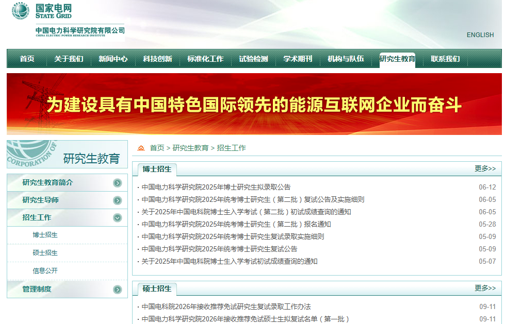Open 2026年接收推荐免试研究生复试录取工作办法 link

click(226, 306)
